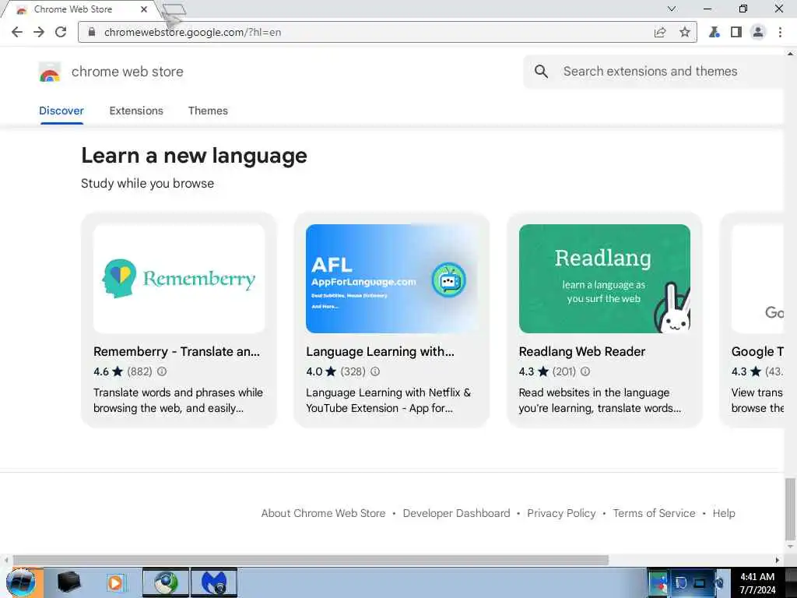Open the Help footer link
The height and width of the screenshot is (598, 797).
click(724, 513)
